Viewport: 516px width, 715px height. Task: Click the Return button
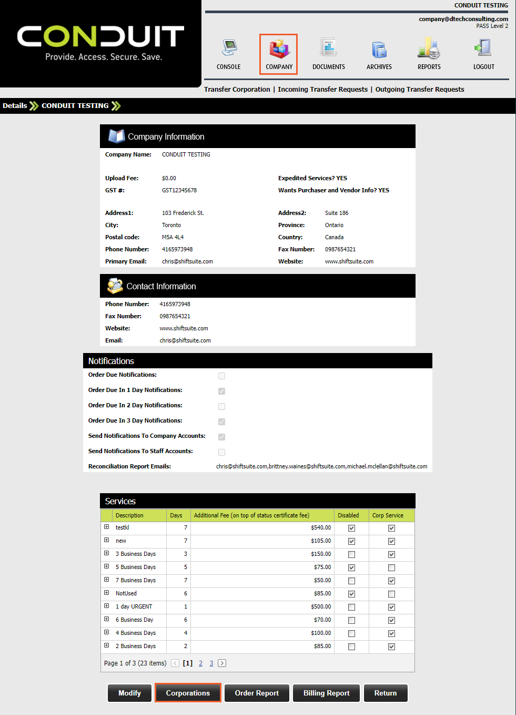386,693
